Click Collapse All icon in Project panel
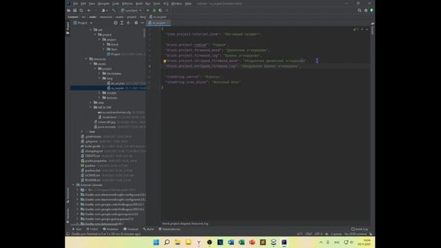Viewport: 441px width, 248px height. pos(128,23)
